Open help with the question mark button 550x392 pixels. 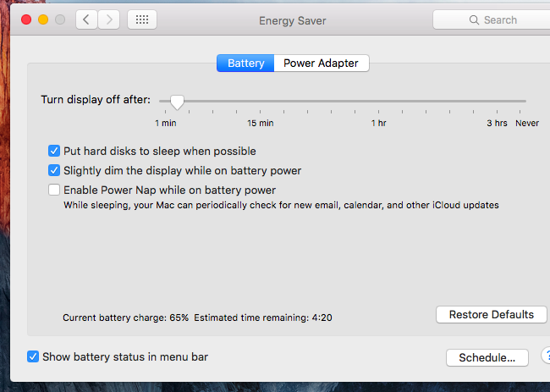click(546, 356)
